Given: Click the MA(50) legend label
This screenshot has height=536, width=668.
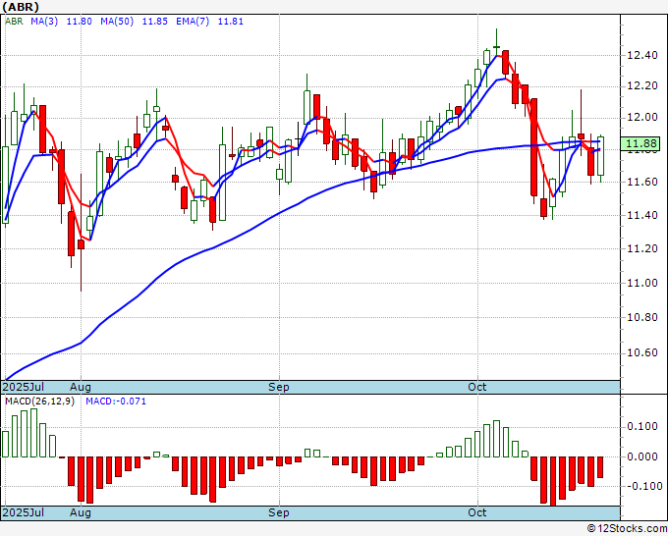Looking at the screenshot, I should (117, 22).
